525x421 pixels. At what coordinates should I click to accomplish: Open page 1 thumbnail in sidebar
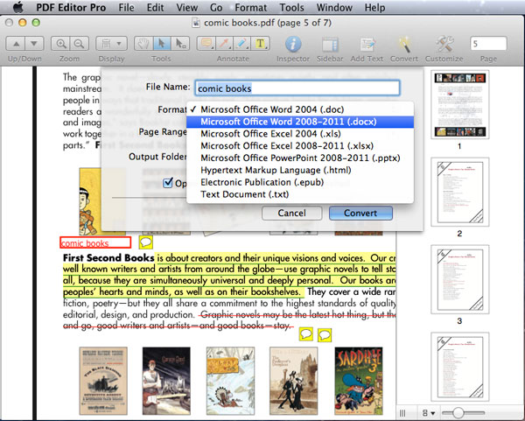(459, 104)
